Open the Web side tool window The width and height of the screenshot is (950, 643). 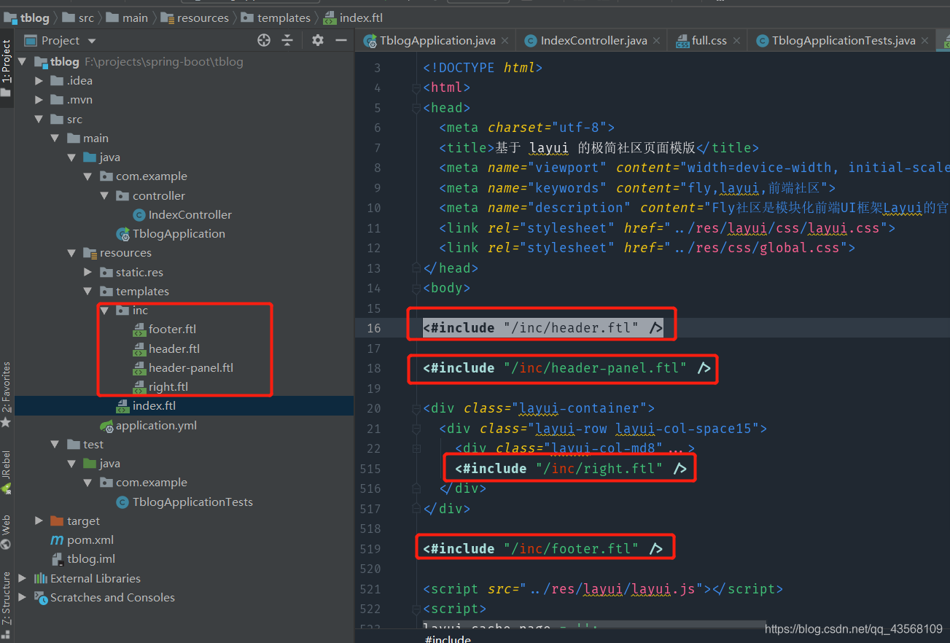coord(7,532)
